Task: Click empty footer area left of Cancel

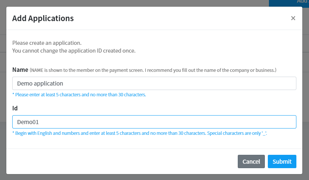Action: click(x=122, y=161)
